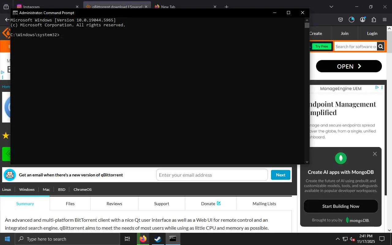This screenshot has height=245, width=392.
Task: Open Firefox View from the tab bar
Action: (6, 7)
